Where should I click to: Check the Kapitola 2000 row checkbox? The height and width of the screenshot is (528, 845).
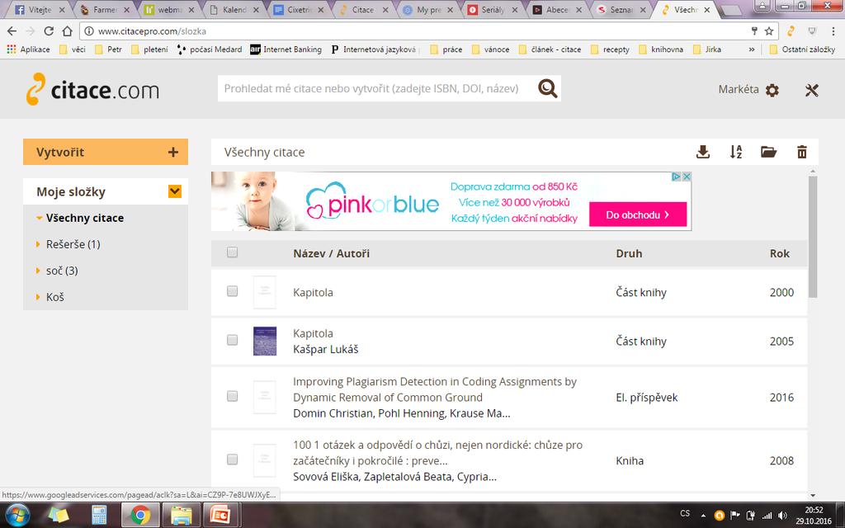click(x=232, y=291)
